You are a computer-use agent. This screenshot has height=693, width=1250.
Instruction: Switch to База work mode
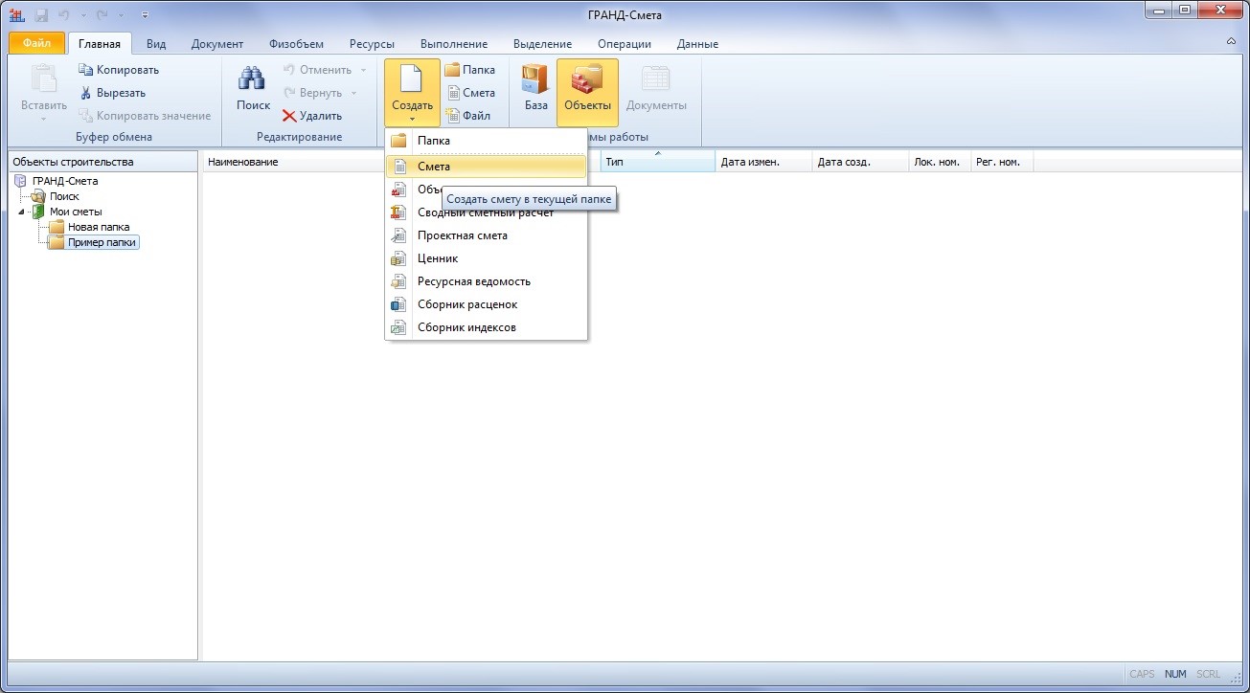click(x=536, y=93)
